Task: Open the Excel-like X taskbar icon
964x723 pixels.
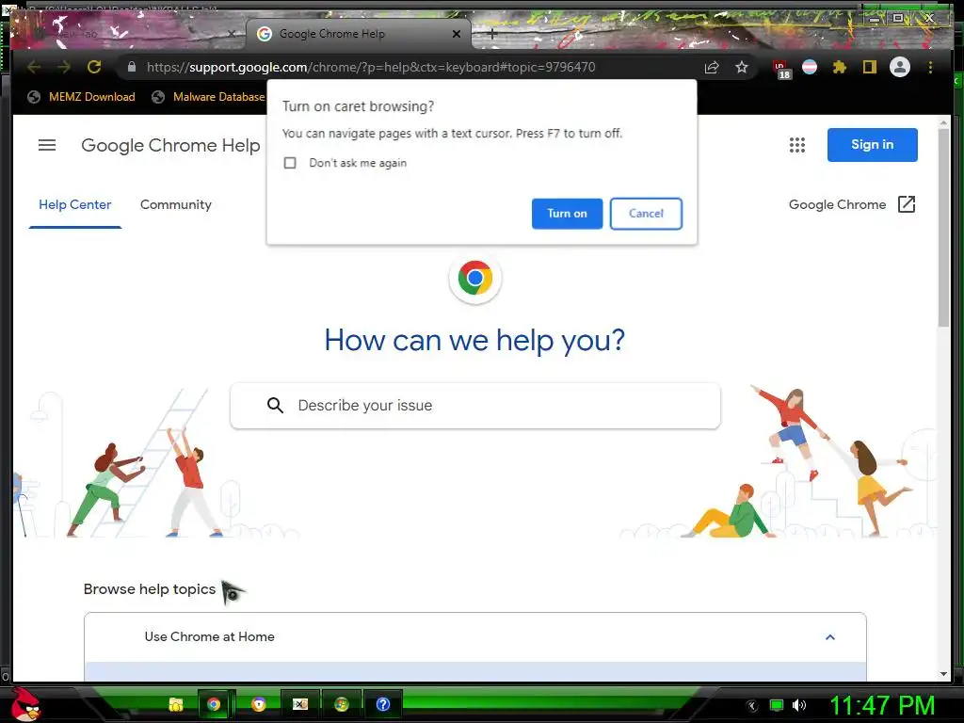Action: (300, 704)
